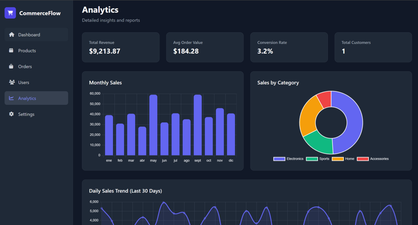
Task: Click the Settings gear icon
Action: (x=11, y=114)
